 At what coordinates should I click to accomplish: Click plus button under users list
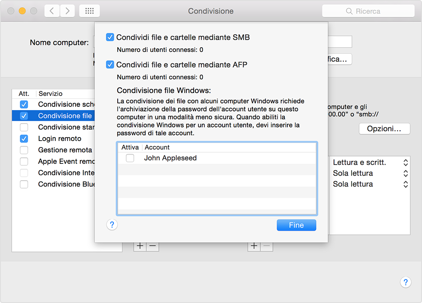click(254, 246)
